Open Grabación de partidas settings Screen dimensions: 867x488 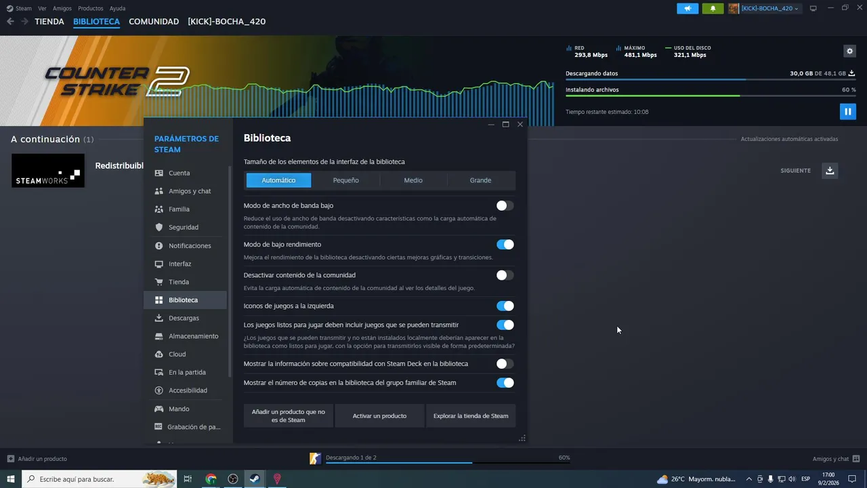(x=185, y=427)
